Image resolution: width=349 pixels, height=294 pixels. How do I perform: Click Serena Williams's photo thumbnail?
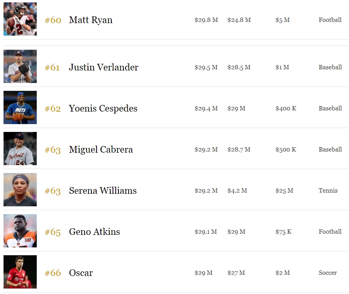[x=20, y=190]
